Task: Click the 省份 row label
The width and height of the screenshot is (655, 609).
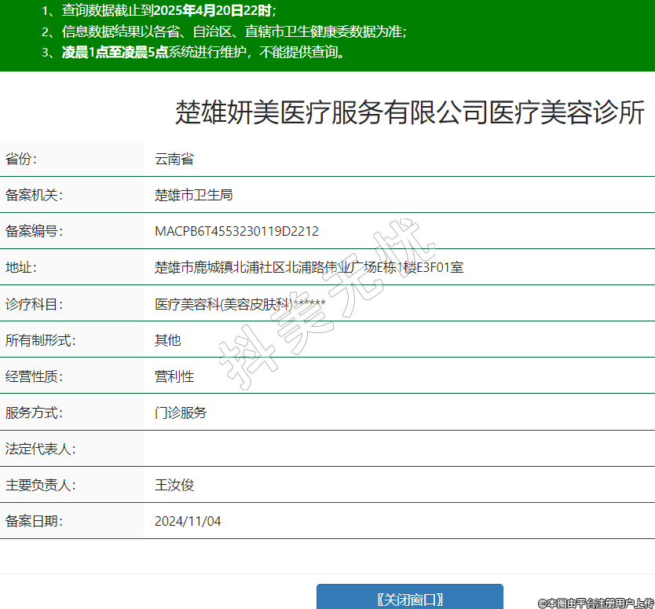Action: tap(21, 159)
